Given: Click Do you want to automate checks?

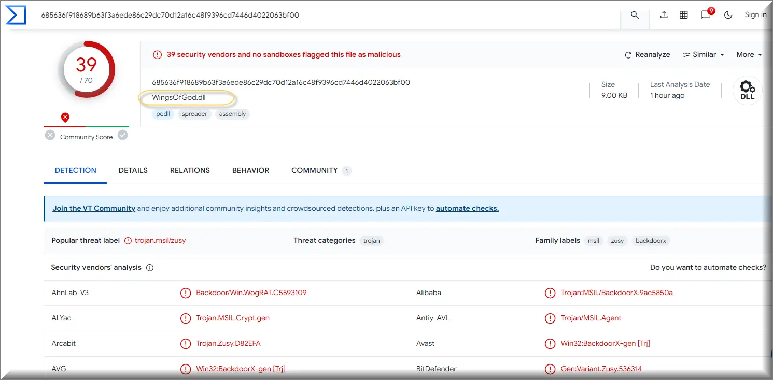Looking at the screenshot, I should click(708, 267).
